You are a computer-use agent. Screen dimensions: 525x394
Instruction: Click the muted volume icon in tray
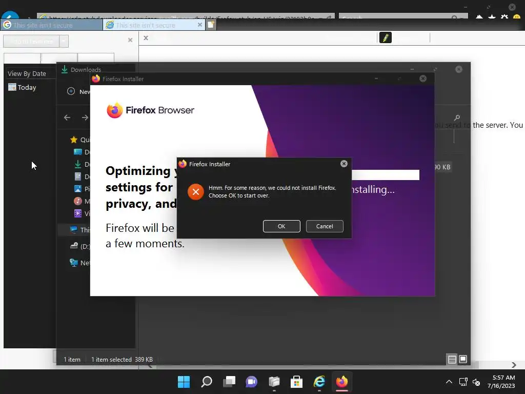click(476, 382)
